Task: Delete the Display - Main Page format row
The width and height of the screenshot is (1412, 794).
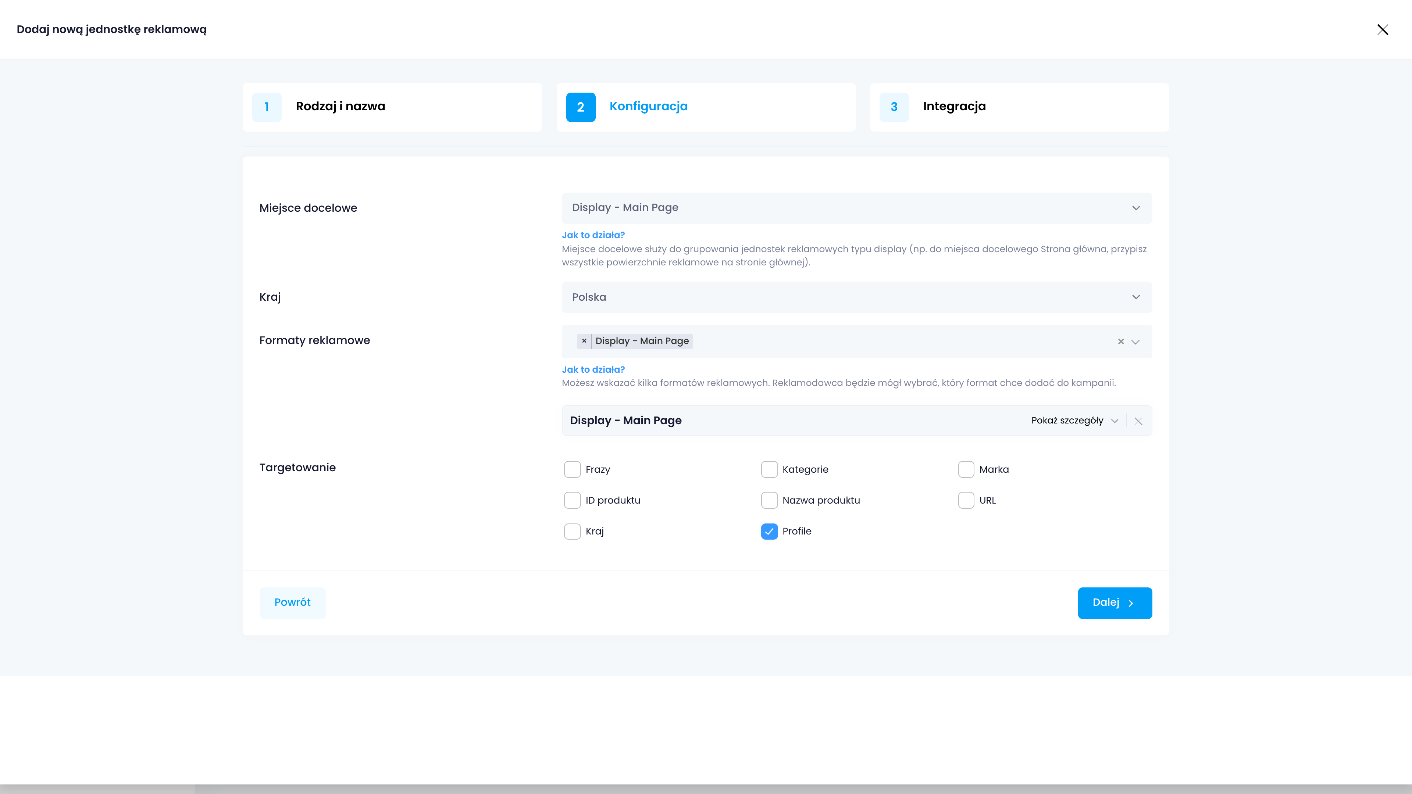Action: pos(1138,421)
